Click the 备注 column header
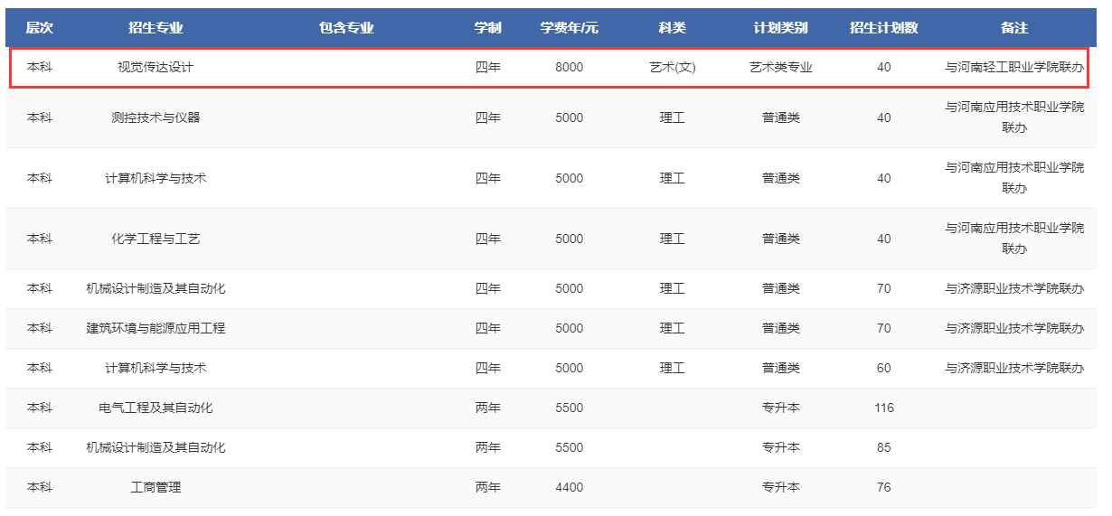This screenshot has height=516, width=1112. [x=1014, y=28]
